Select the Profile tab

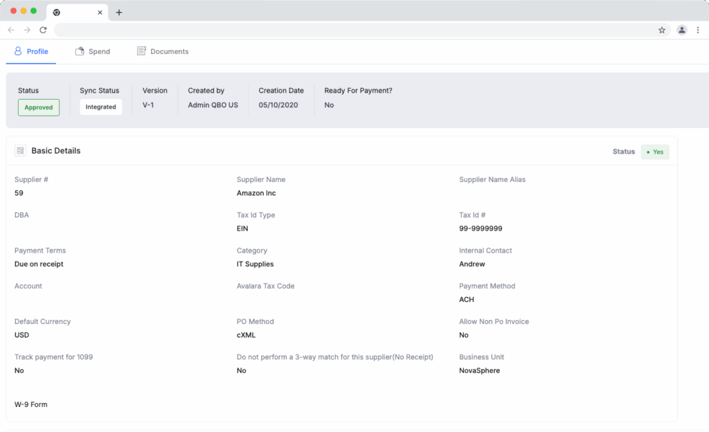point(30,51)
